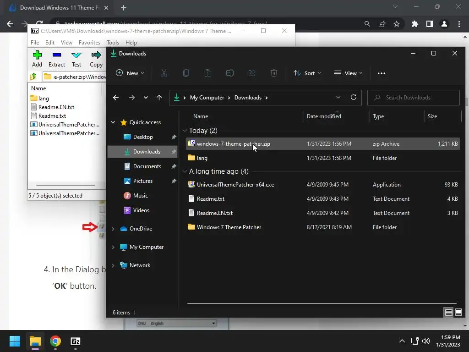
Task: Click My Computer in breadcrumb path
Action: tap(207, 98)
